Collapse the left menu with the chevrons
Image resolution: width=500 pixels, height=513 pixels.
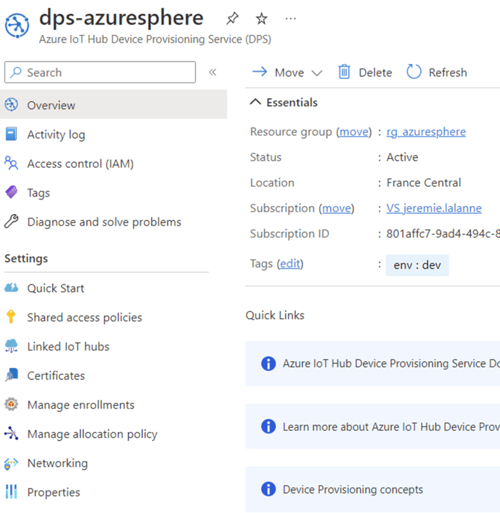[x=212, y=72]
